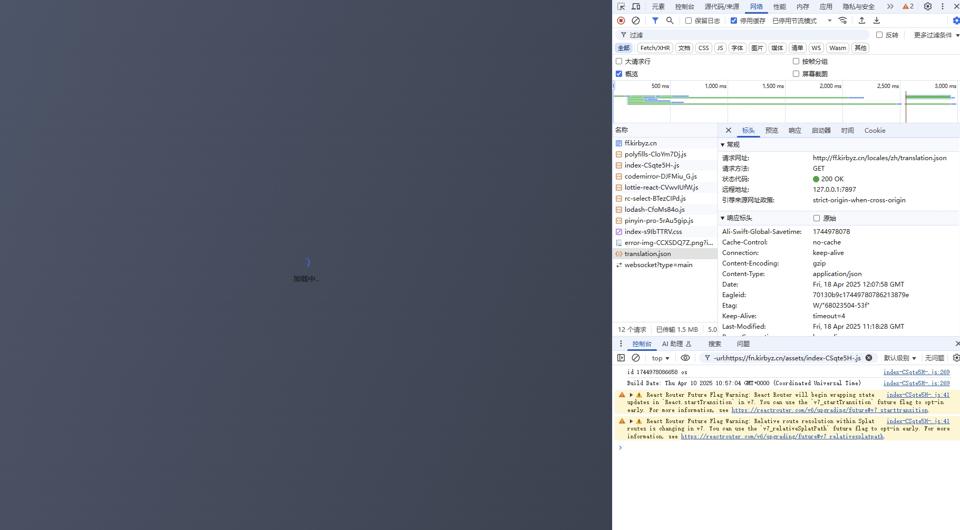This screenshot has width=960, height=530.
Task: Open the reactrouter v7_starttransition link
Action: (829, 410)
